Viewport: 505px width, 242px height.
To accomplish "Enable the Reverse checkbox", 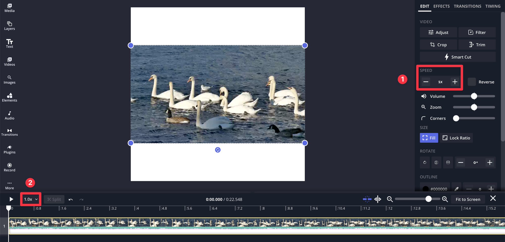I will 472,82.
